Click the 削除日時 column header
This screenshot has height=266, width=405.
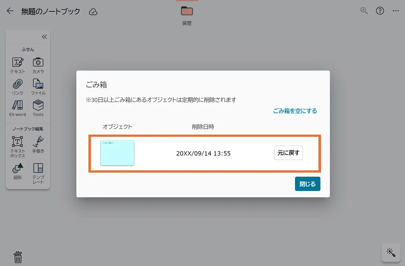(x=203, y=127)
